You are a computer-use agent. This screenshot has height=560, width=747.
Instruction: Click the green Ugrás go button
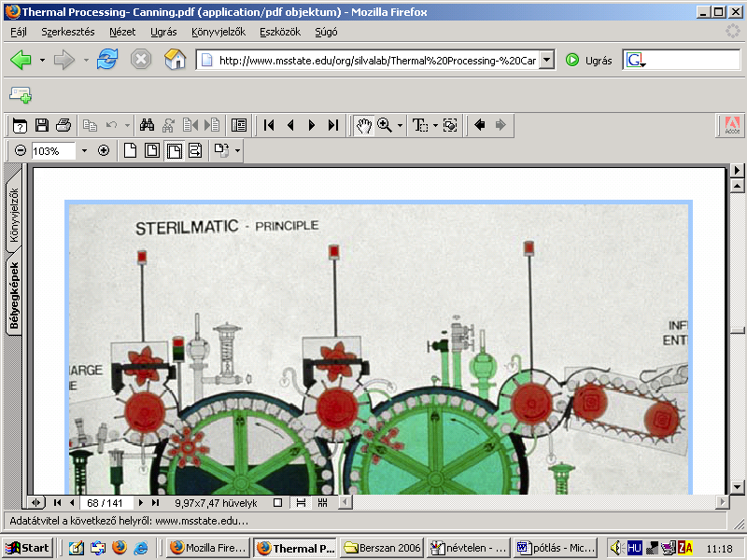pyautogui.click(x=588, y=61)
